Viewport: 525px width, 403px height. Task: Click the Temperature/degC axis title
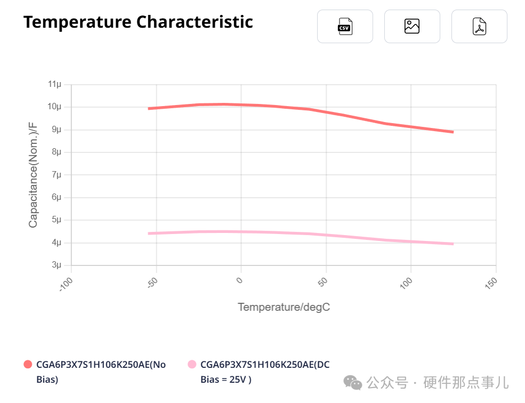pos(284,307)
